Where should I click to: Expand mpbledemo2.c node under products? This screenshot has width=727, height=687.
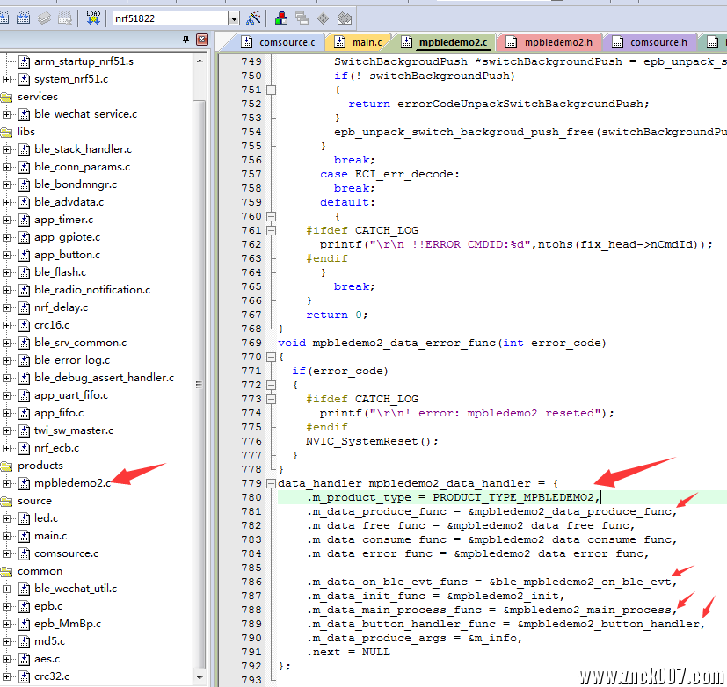6,484
